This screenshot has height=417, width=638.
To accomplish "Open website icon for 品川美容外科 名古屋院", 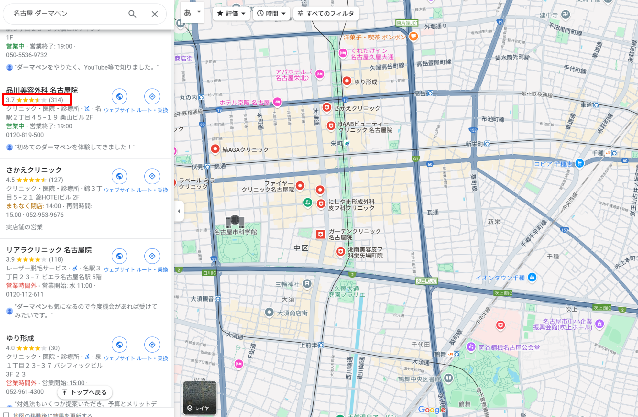I will [119, 96].
